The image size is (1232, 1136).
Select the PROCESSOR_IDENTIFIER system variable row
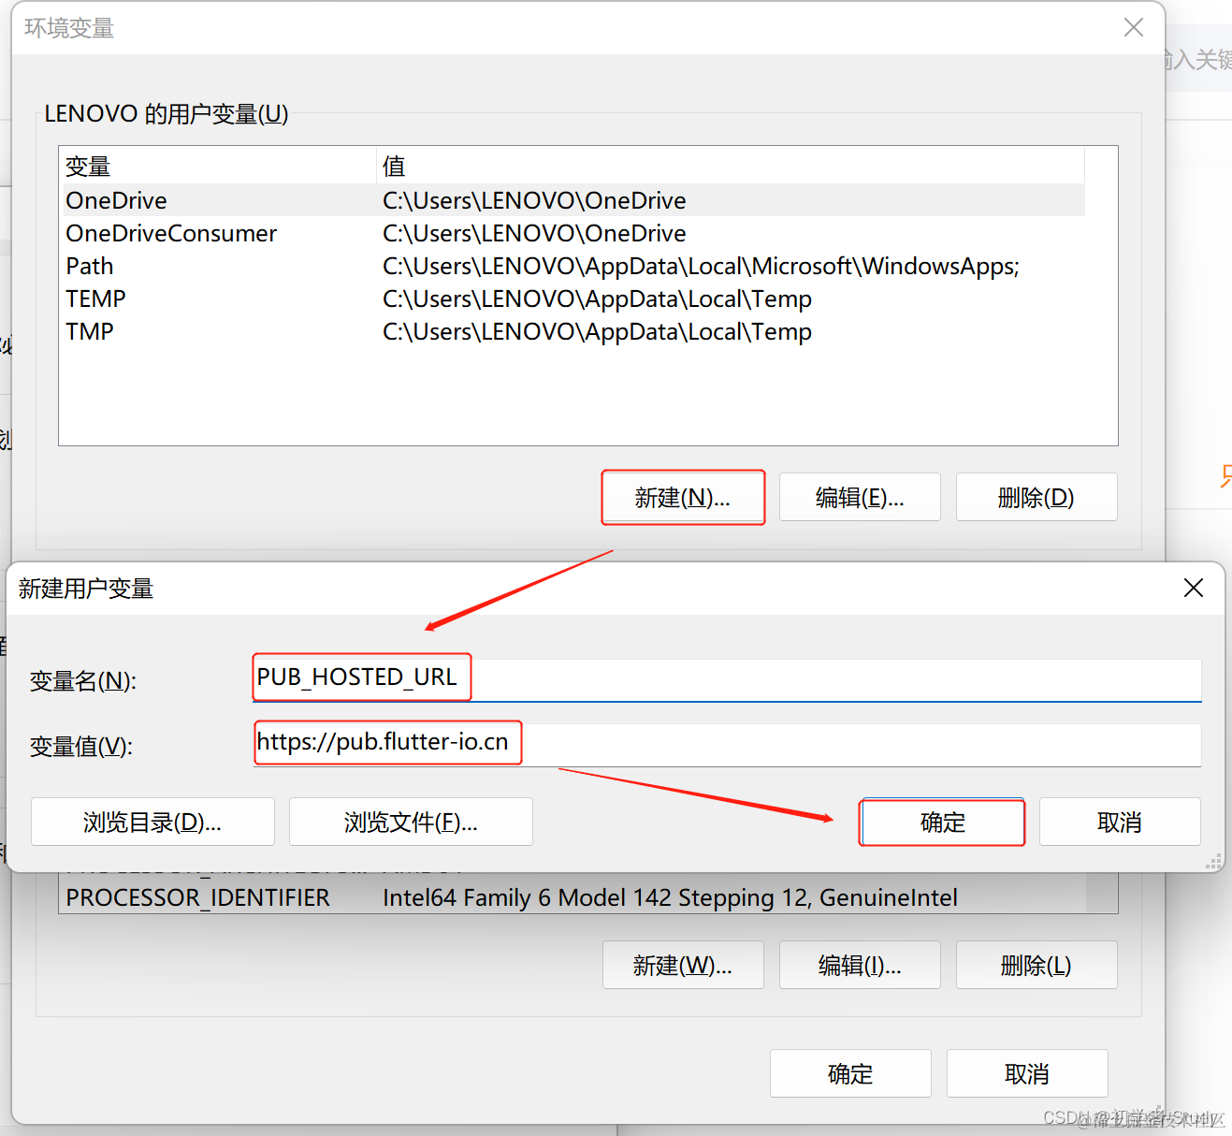tap(573, 897)
